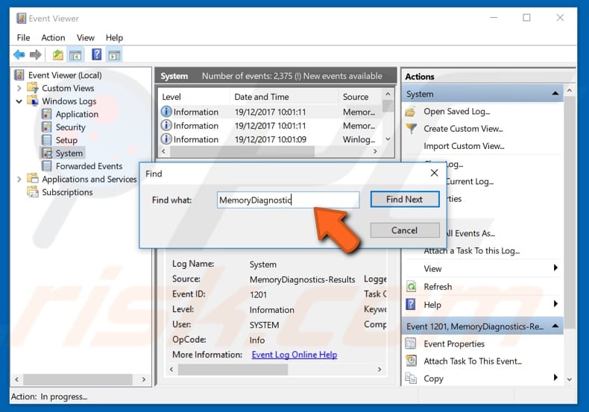Click the Attach Task To This Event icon
The image size is (589, 412).
412,361
